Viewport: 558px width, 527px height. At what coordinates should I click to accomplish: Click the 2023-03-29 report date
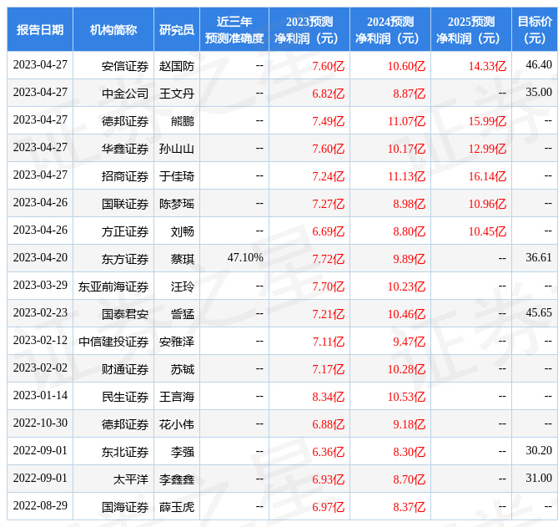(40, 286)
